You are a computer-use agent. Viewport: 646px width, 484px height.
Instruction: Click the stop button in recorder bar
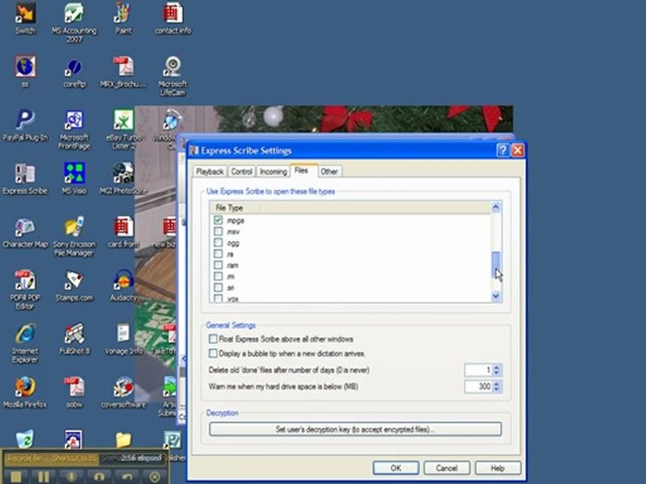tap(15, 477)
